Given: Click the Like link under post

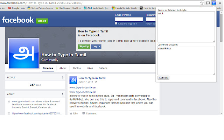Looking at the screenshot, I should coord(76,113).
